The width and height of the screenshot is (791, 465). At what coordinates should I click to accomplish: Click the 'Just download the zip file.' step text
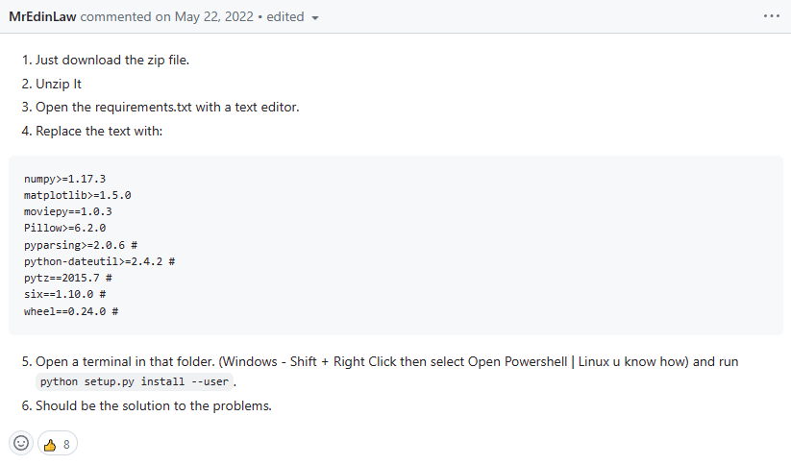pos(112,60)
